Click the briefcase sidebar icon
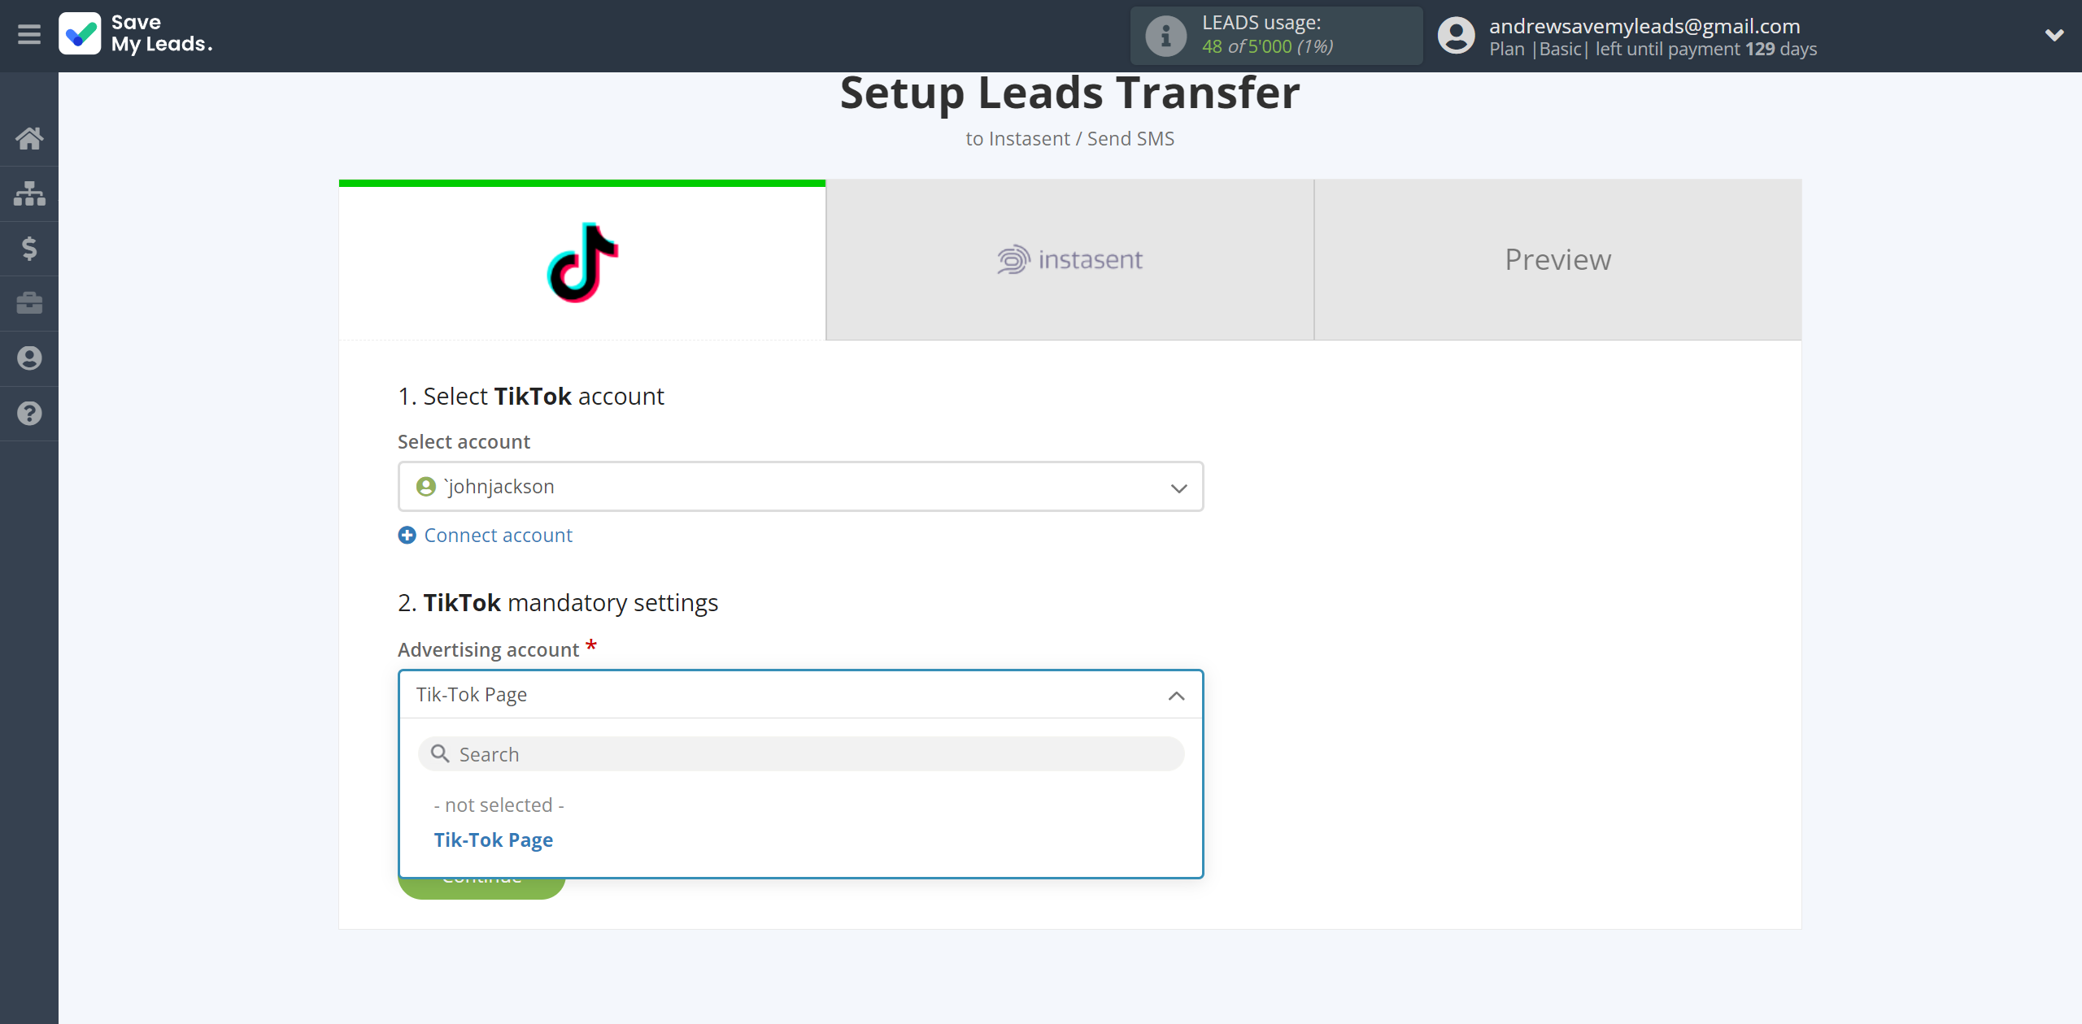 [29, 302]
